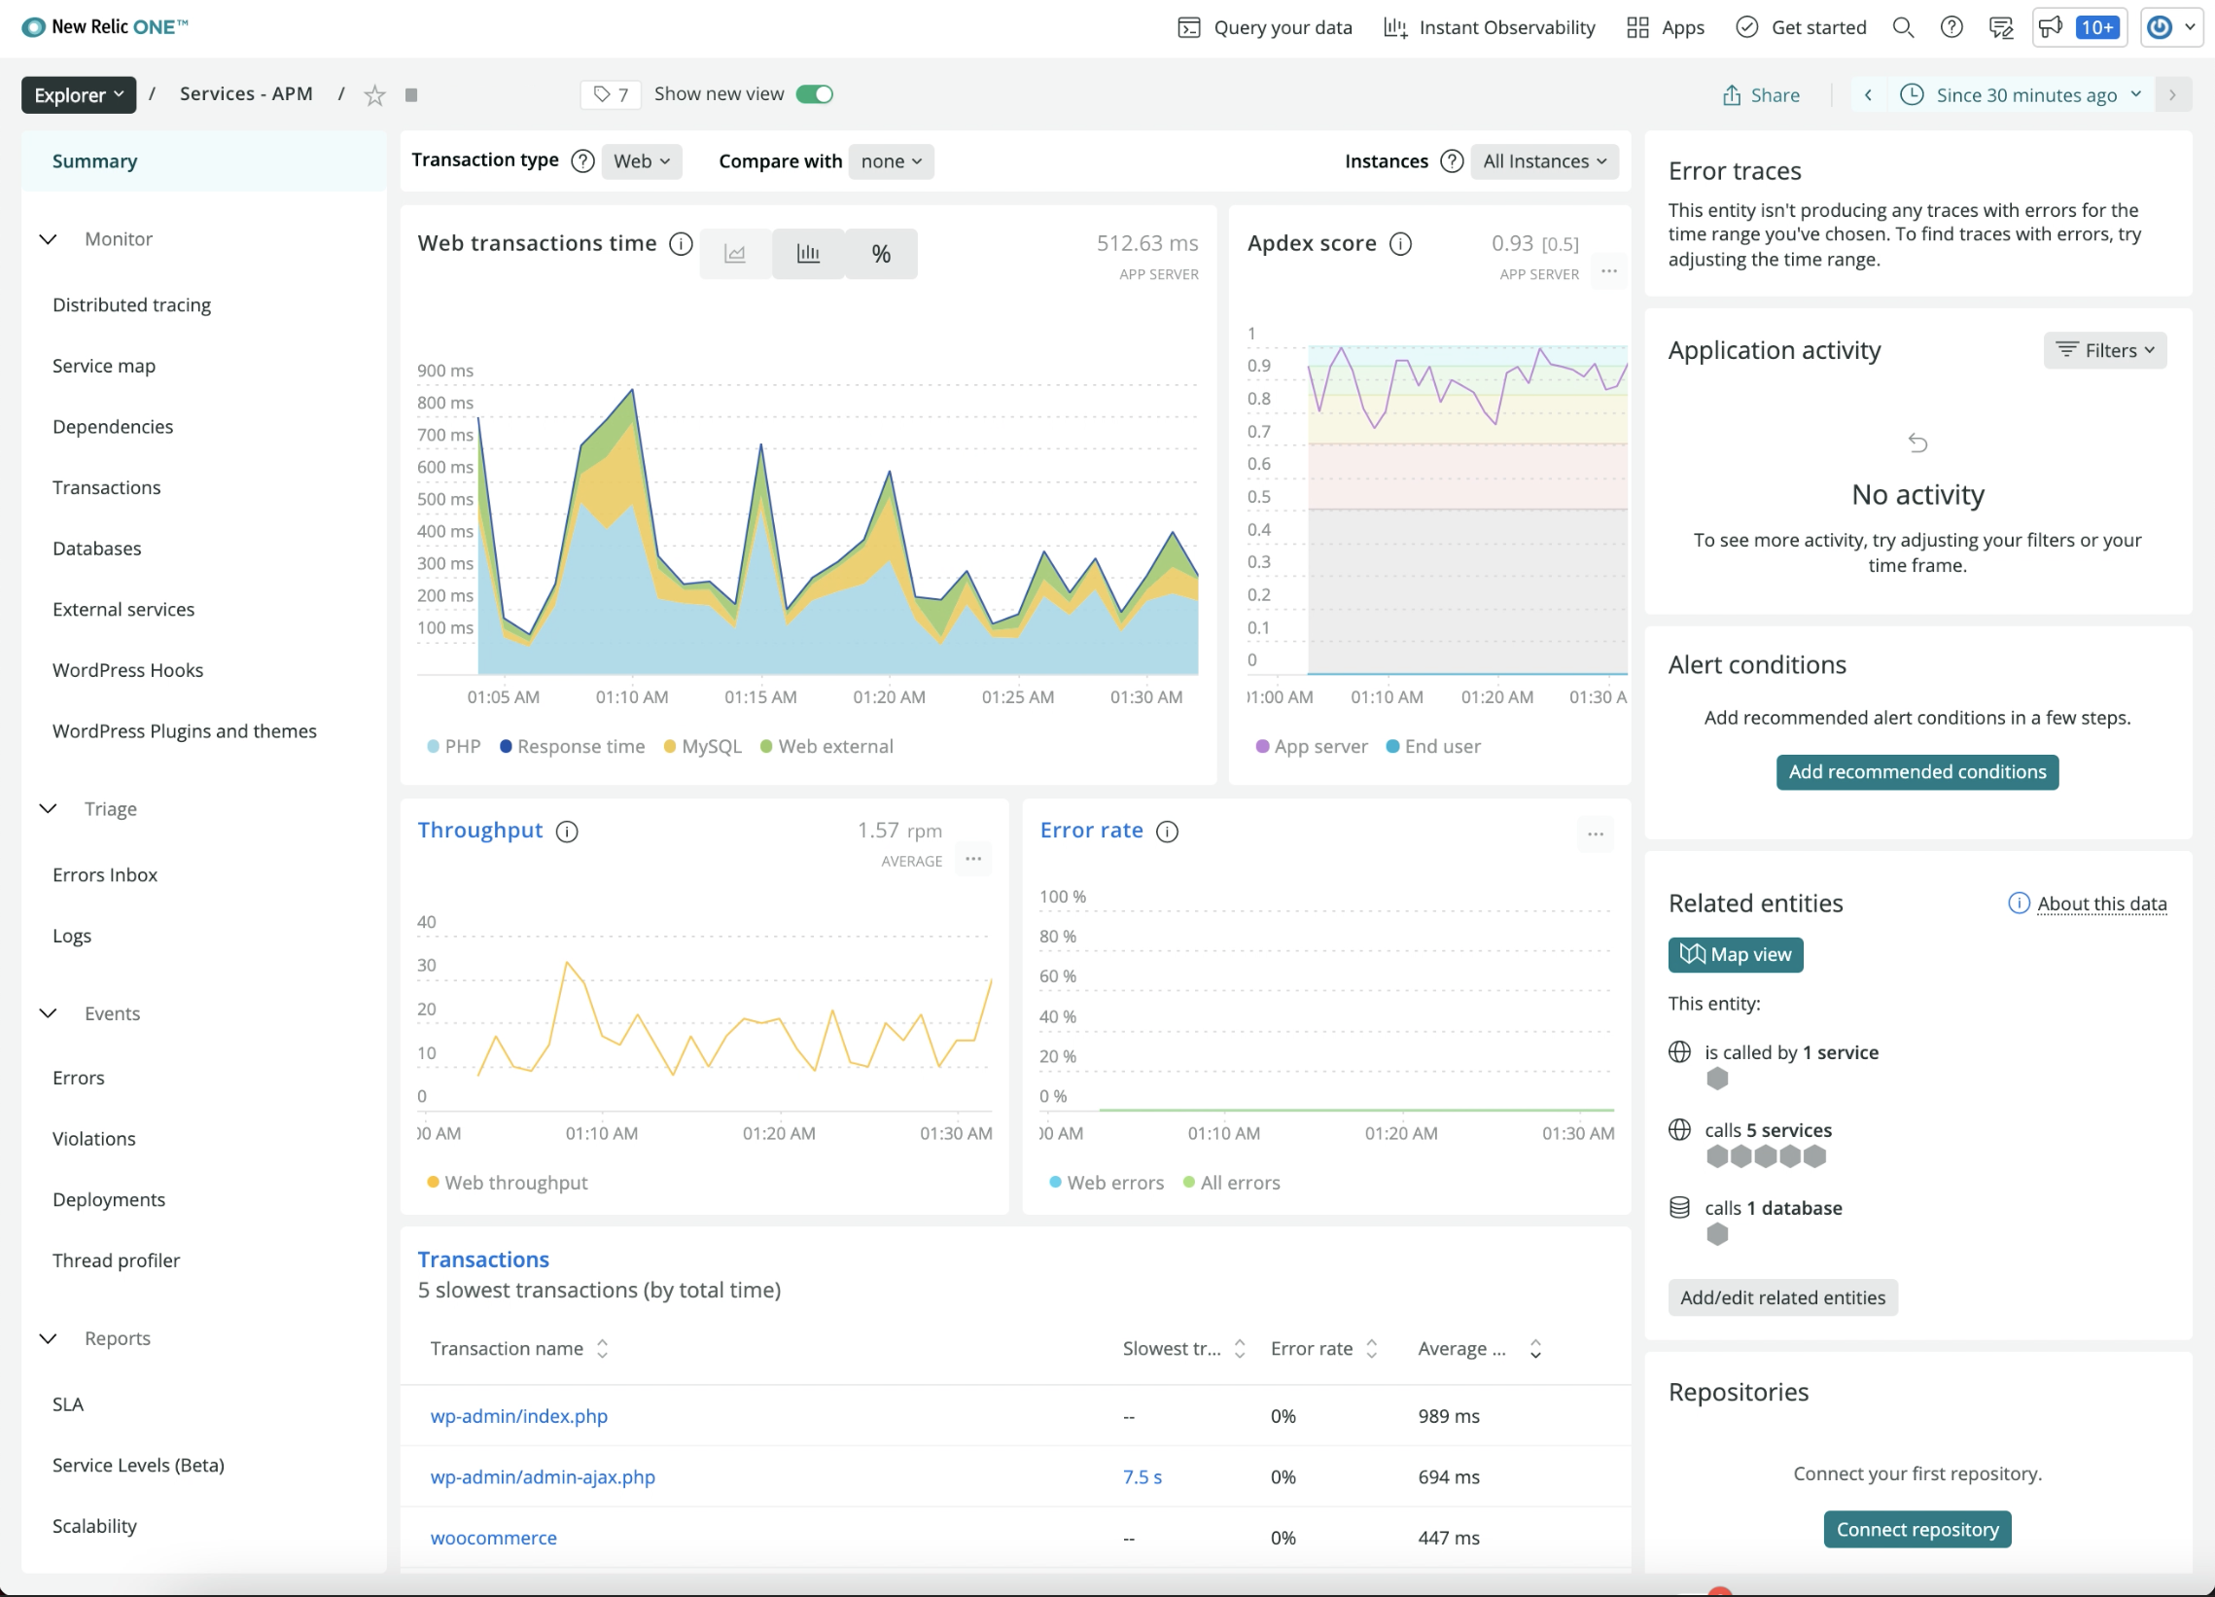Open Distributed tracing page
The height and width of the screenshot is (1597, 2215).
[x=132, y=304]
